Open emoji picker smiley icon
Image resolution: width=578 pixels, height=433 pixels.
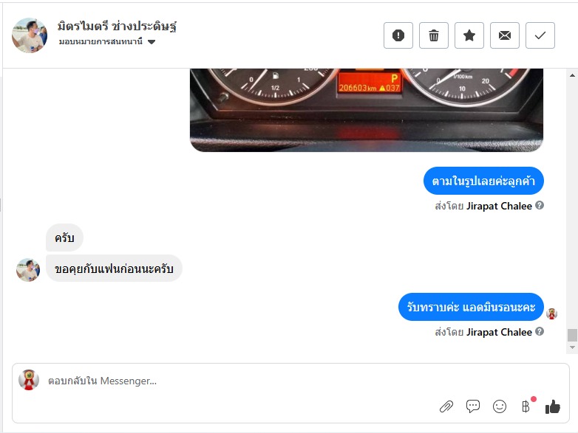(500, 406)
